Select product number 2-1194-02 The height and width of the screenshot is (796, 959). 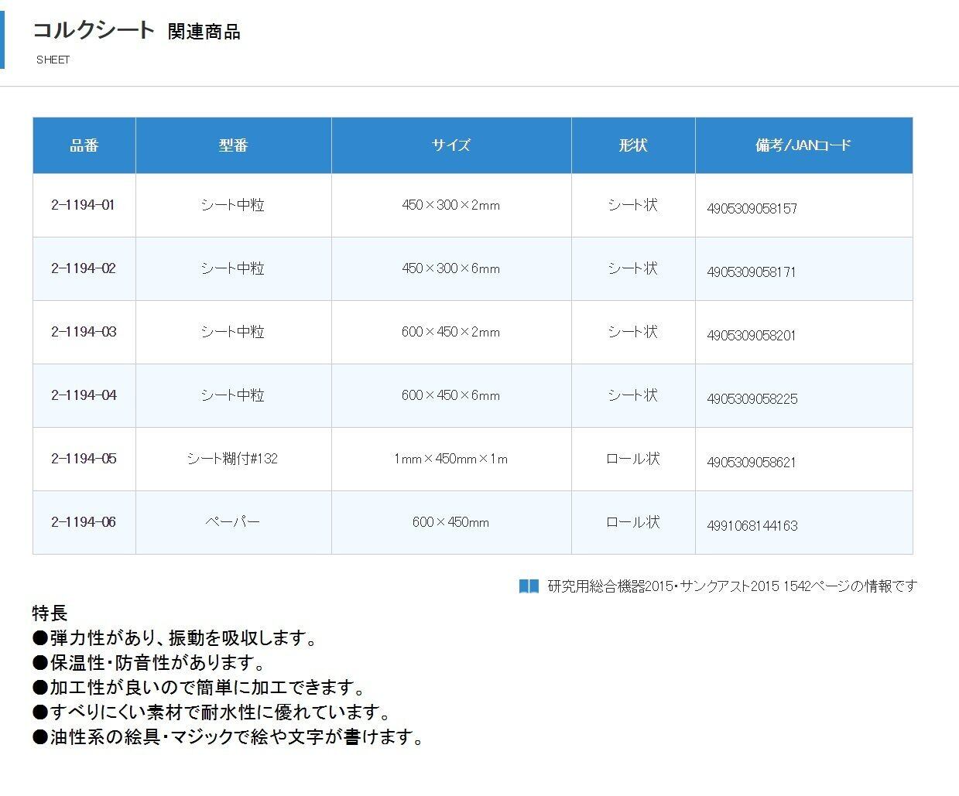(x=84, y=268)
